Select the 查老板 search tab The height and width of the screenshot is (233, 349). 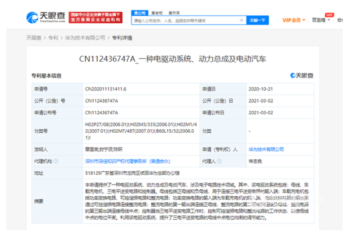click(x=157, y=13)
